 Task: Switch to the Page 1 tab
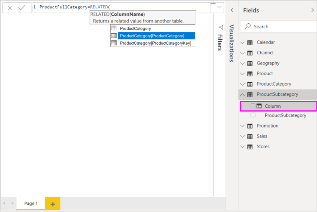tap(31, 203)
